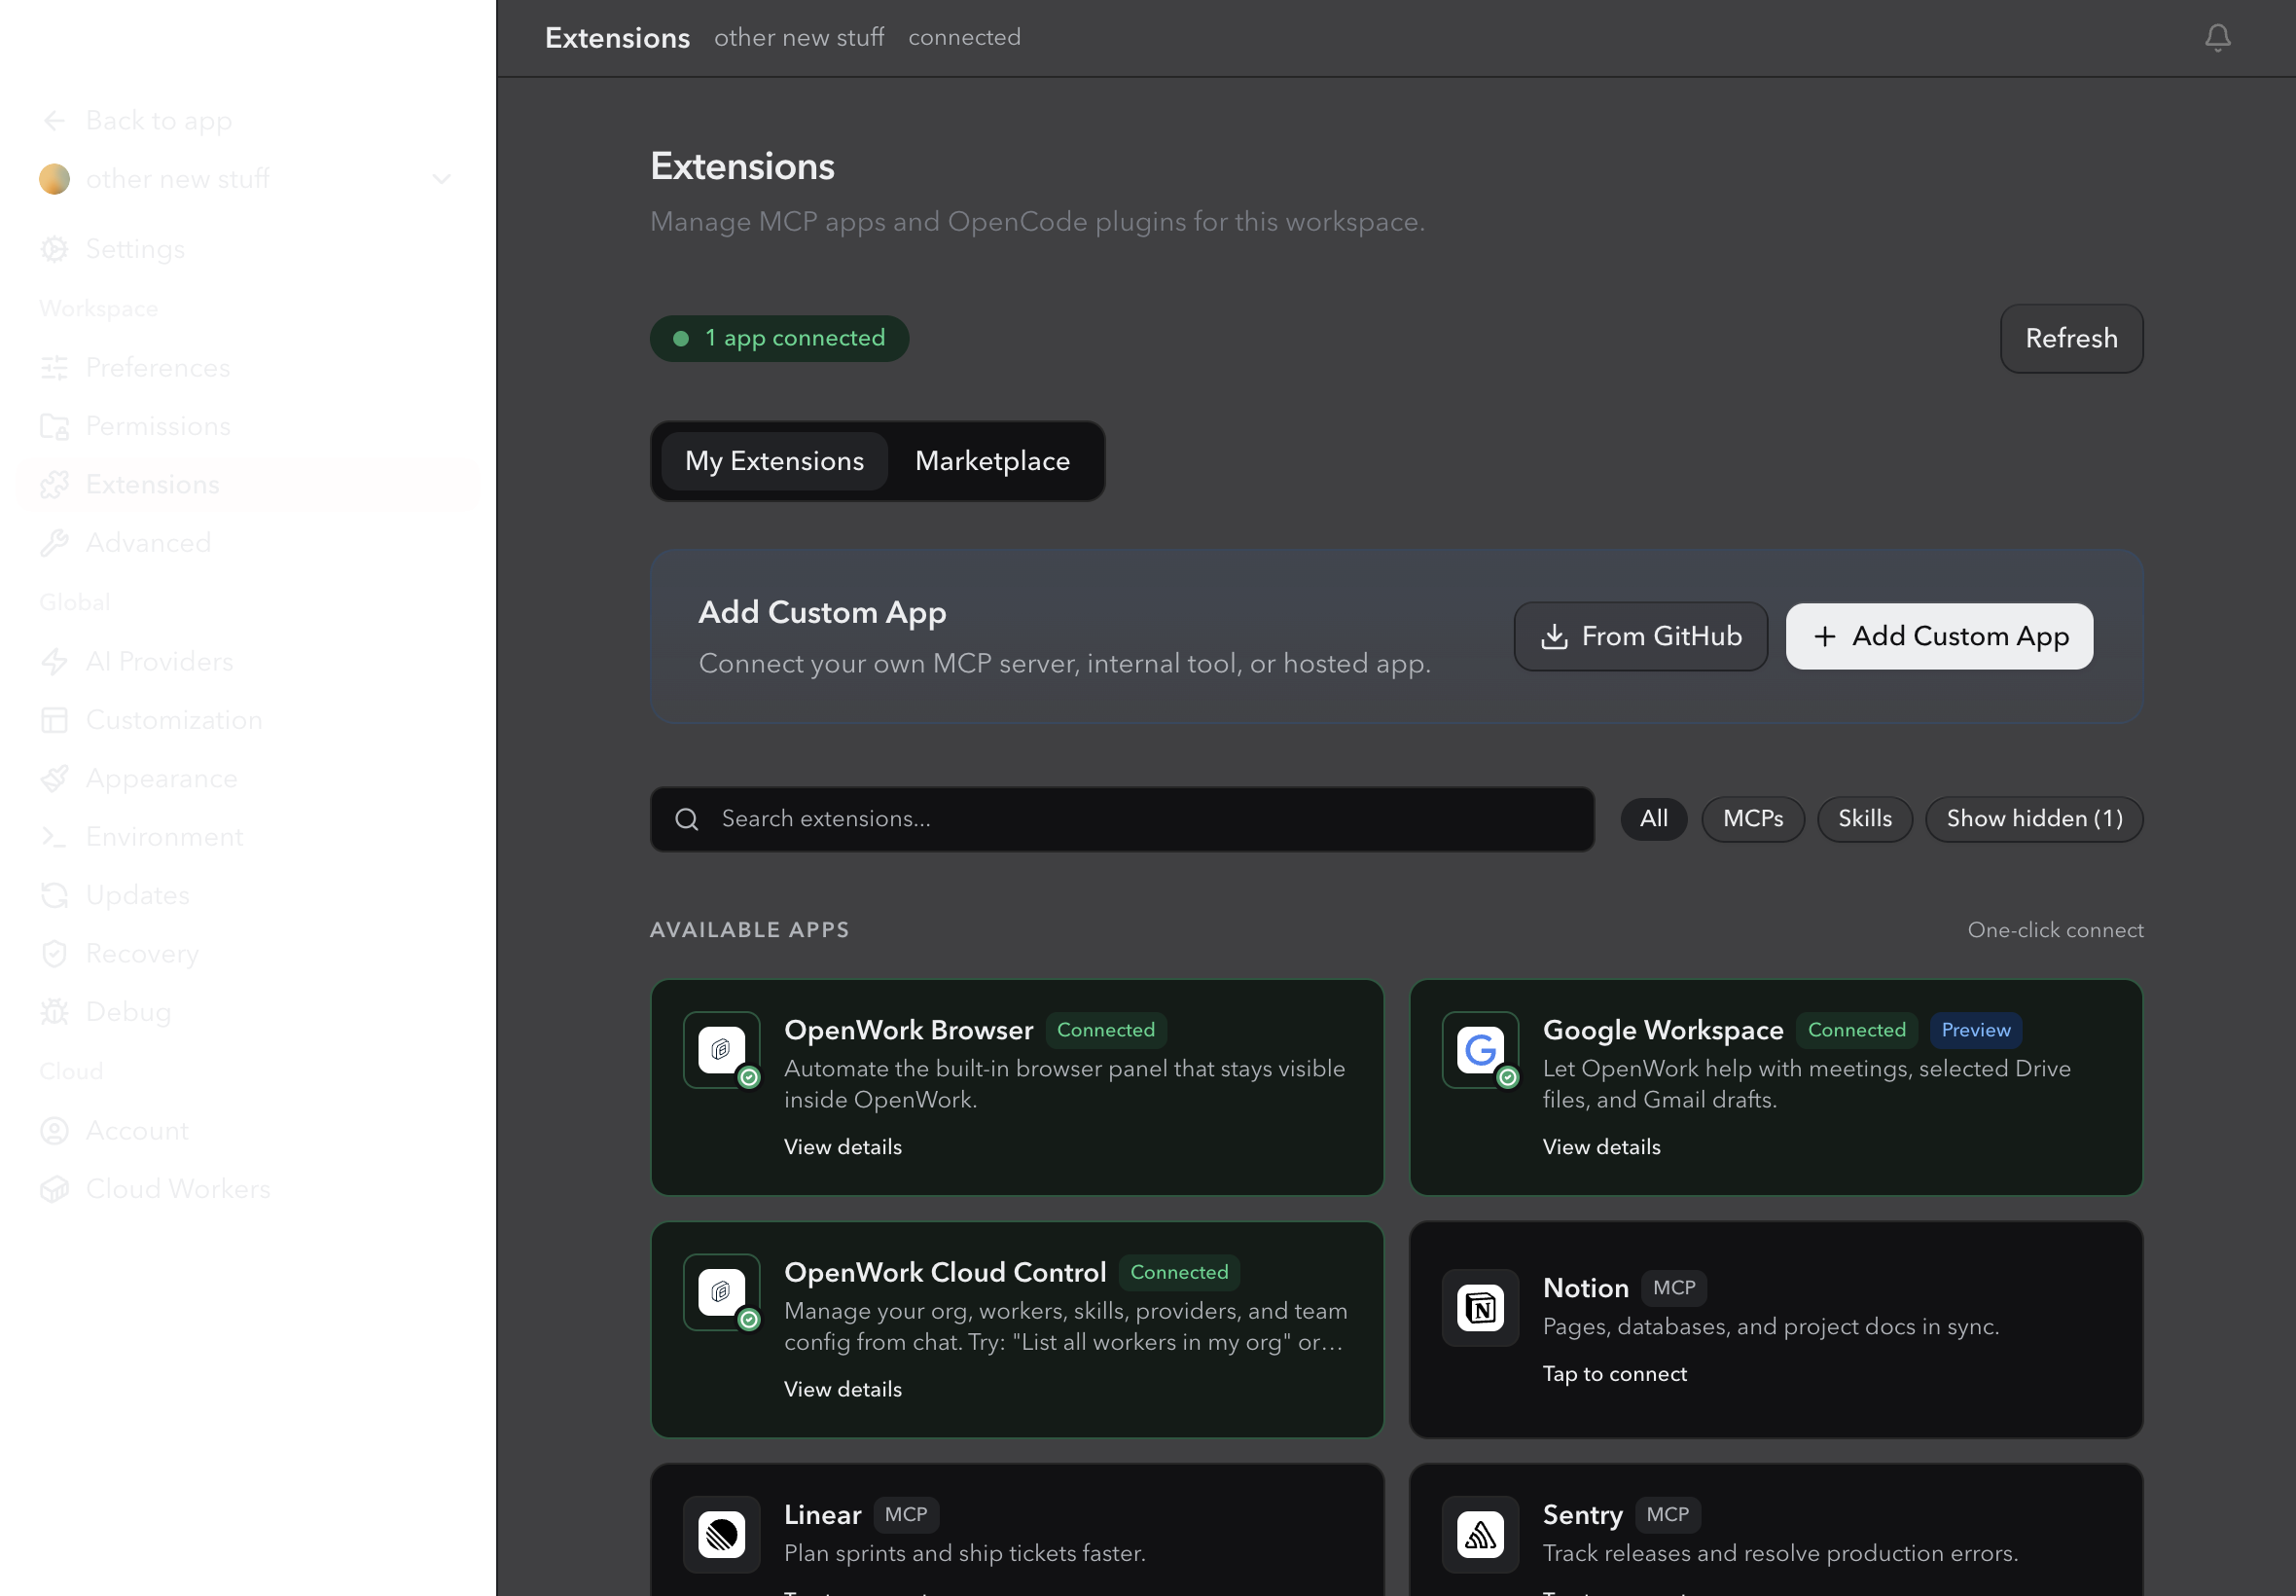Viewport: 2296px width, 1596px height.
Task: Click the One-click connect text
Action: pyautogui.click(x=2055, y=930)
